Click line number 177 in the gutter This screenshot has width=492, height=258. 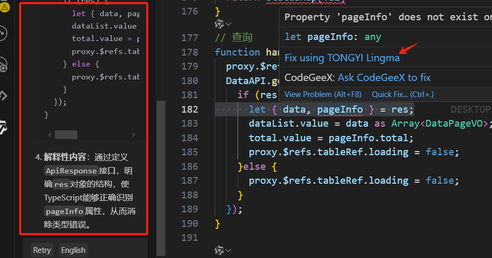click(x=190, y=38)
